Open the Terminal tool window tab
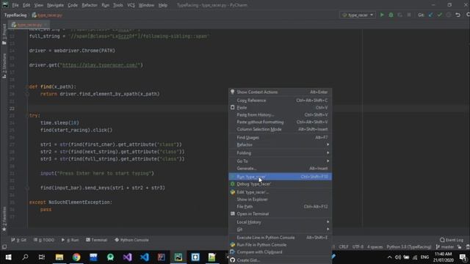 (96, 240)
